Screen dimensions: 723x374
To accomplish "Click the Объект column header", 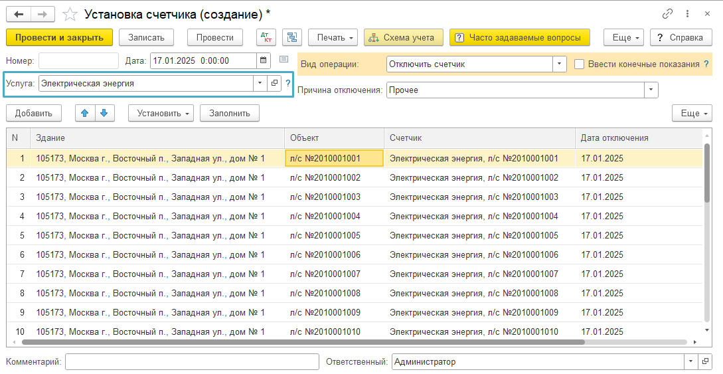I will point(335,138).
